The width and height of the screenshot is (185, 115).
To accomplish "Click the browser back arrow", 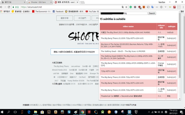I will tap(1, 7).
